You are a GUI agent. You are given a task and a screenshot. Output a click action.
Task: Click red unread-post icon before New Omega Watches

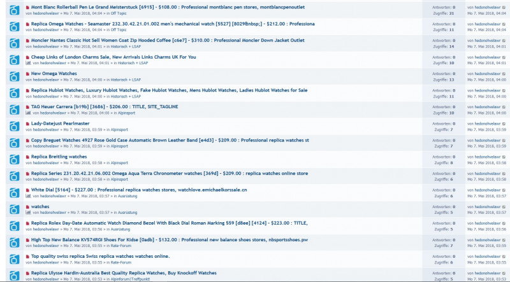click(x=28, y=74)
